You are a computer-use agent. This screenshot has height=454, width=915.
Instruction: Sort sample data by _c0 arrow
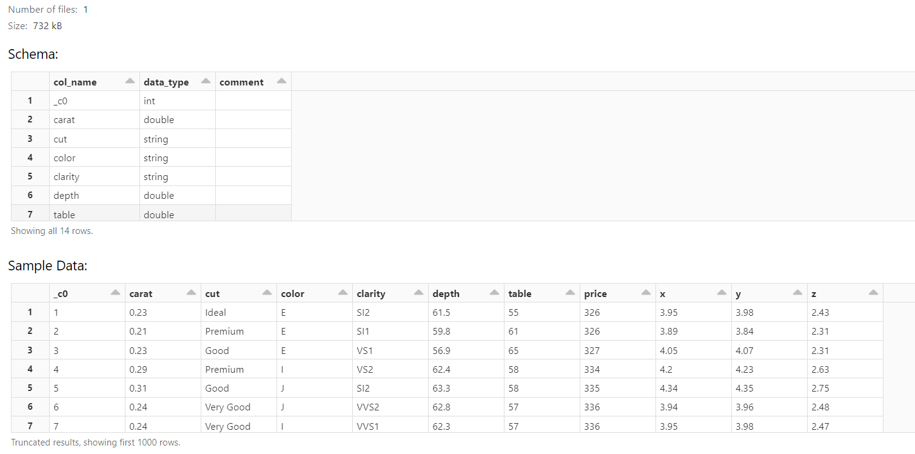[115, 293]
